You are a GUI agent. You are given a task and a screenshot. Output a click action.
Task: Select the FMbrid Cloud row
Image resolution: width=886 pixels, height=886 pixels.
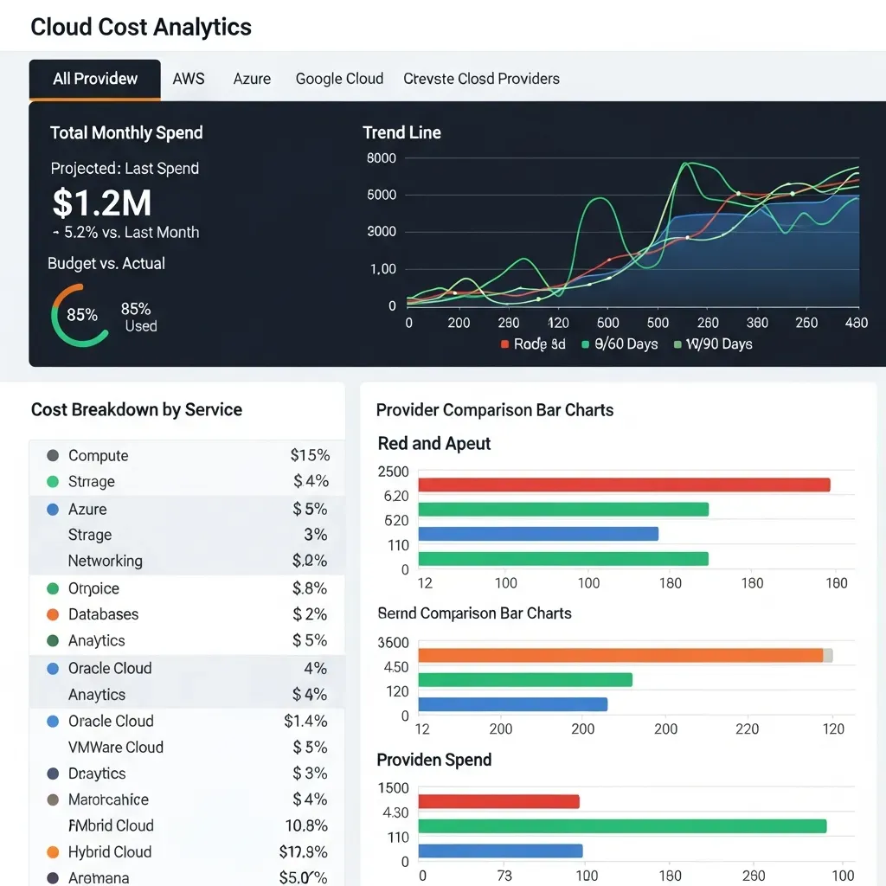pyautogui.click(x=187, y=825)
